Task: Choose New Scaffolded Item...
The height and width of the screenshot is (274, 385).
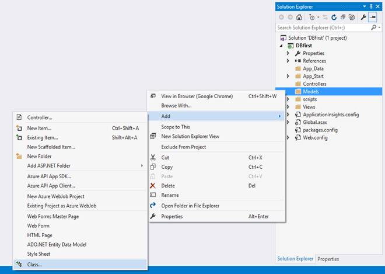Action: coord(80,147)
